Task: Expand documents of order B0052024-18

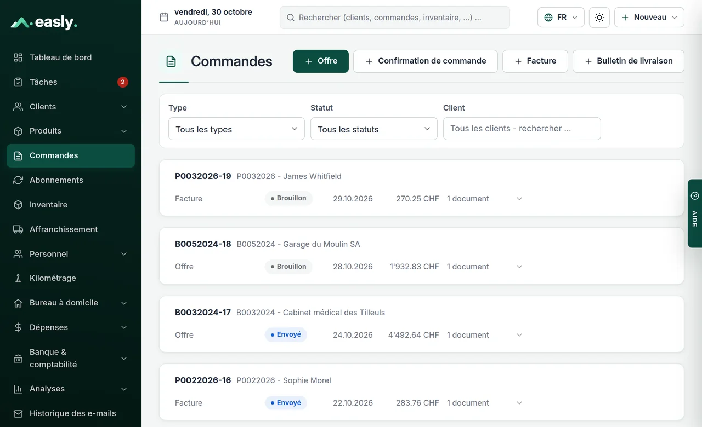Action: click(x=519, y=267)
